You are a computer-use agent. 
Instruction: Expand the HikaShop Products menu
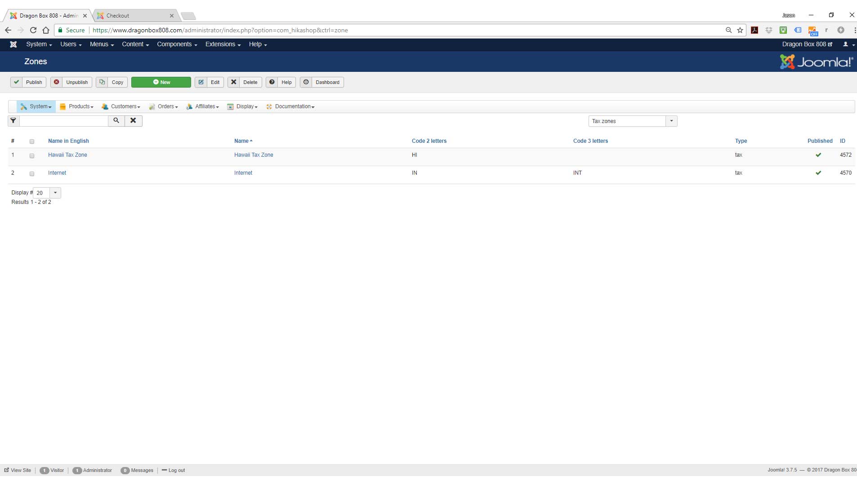click(76, 106)
